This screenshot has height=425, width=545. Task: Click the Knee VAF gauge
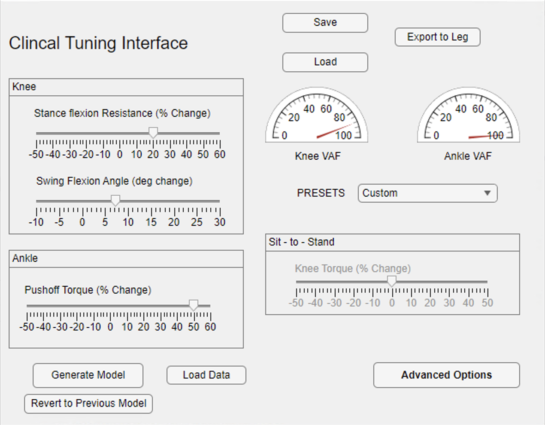[x=317, y=116]
